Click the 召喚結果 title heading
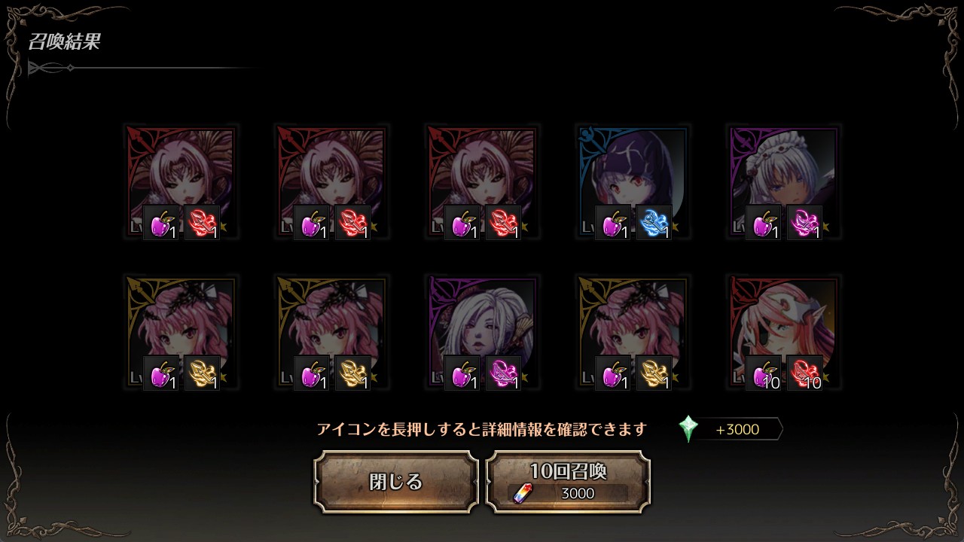This screenshot has width=964, height=542. click(64, 42)
